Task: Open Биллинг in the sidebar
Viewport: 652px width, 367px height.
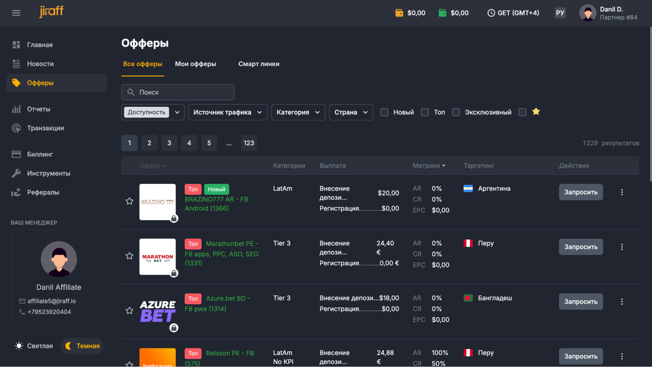Action: pyautogui.click(x=57, y=154)
